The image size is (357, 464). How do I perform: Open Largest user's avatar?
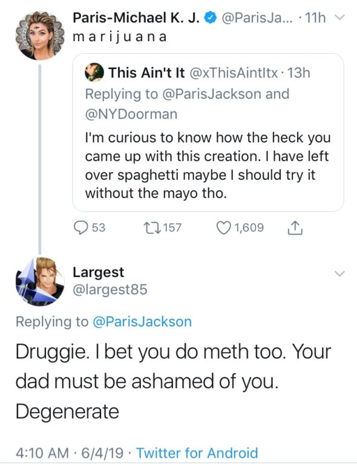(40, 281)
